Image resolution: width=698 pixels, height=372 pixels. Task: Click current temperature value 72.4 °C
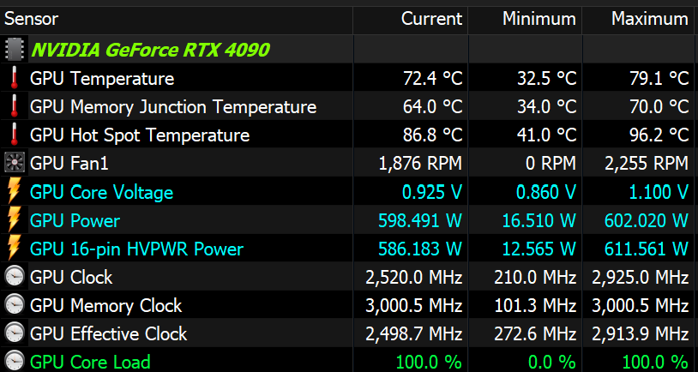pos(433,79)
